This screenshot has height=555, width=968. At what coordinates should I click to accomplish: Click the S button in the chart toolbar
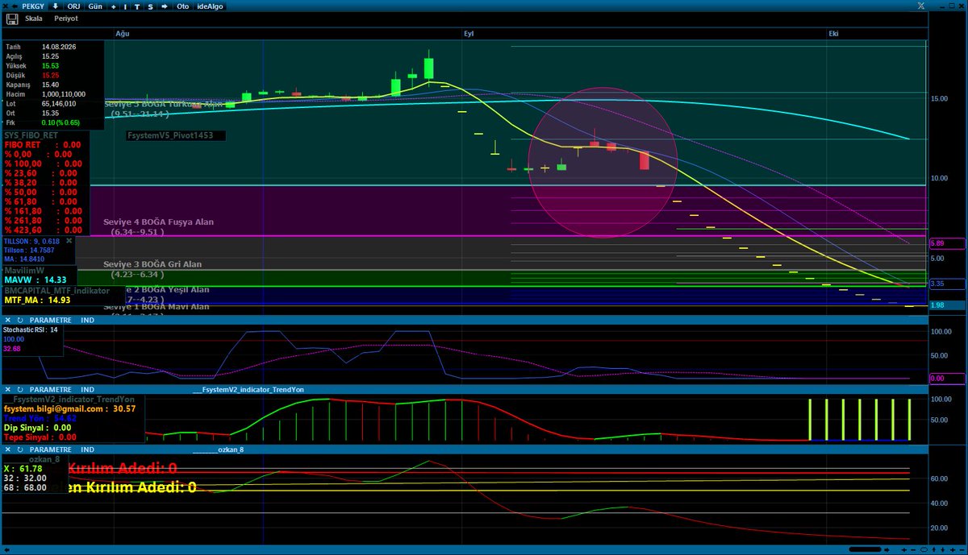pos(150,6)
